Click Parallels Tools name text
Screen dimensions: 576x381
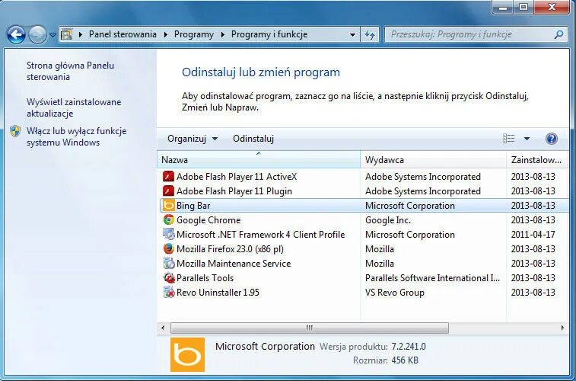tap(205, 277)
